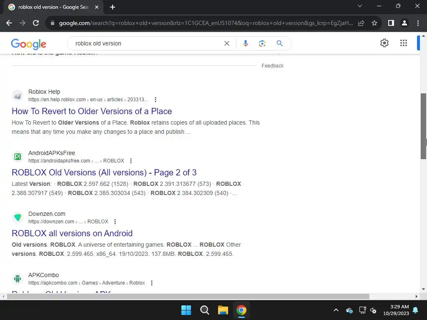Viewport: 427px width, 320px height.
Task: Select the roblox old version tab
Action: [x=53, y=7]
